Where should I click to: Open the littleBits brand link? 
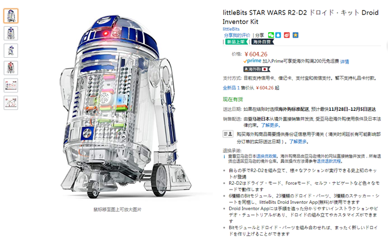coord(231,29)
